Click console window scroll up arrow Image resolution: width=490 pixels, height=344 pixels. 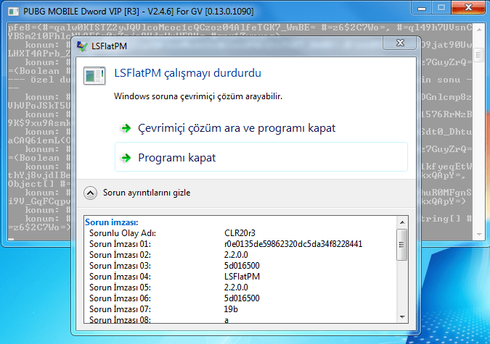(x=479, y=30)
